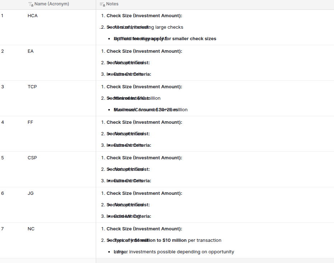Select the JG name cell
Viewport: 334px width, 263px height.
point(30,193)
